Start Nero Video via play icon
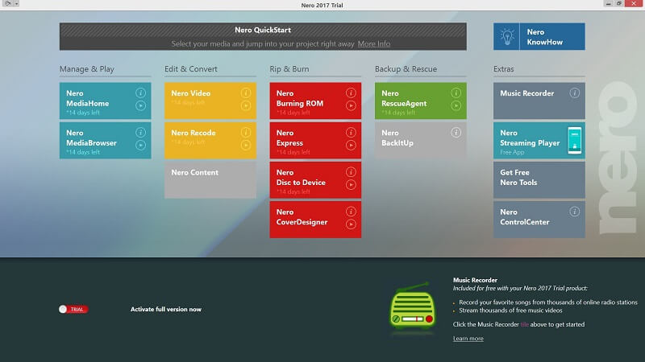The image size is (645, 362). tap(246, 106)
